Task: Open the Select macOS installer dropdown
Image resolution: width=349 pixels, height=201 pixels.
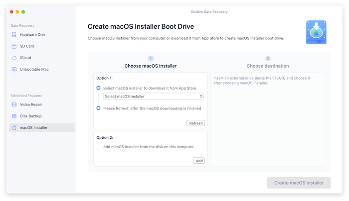Action: click(153, 96)
